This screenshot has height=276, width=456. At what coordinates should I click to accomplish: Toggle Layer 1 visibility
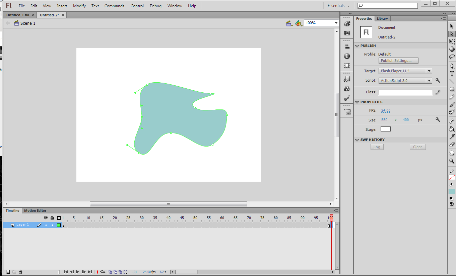46,225
